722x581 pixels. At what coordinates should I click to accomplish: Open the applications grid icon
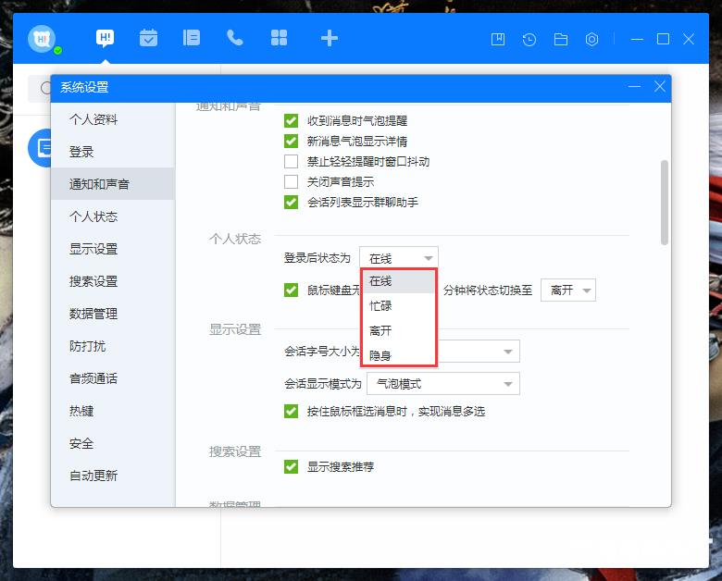[x=279, y=38]
